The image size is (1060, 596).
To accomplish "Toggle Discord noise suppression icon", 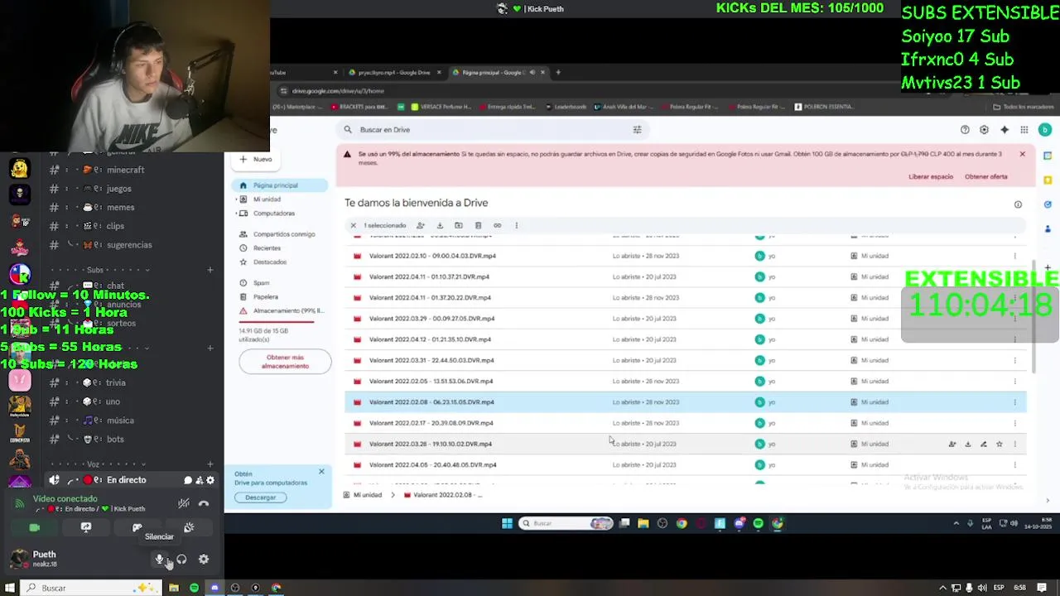I will (x=184, y=503).
